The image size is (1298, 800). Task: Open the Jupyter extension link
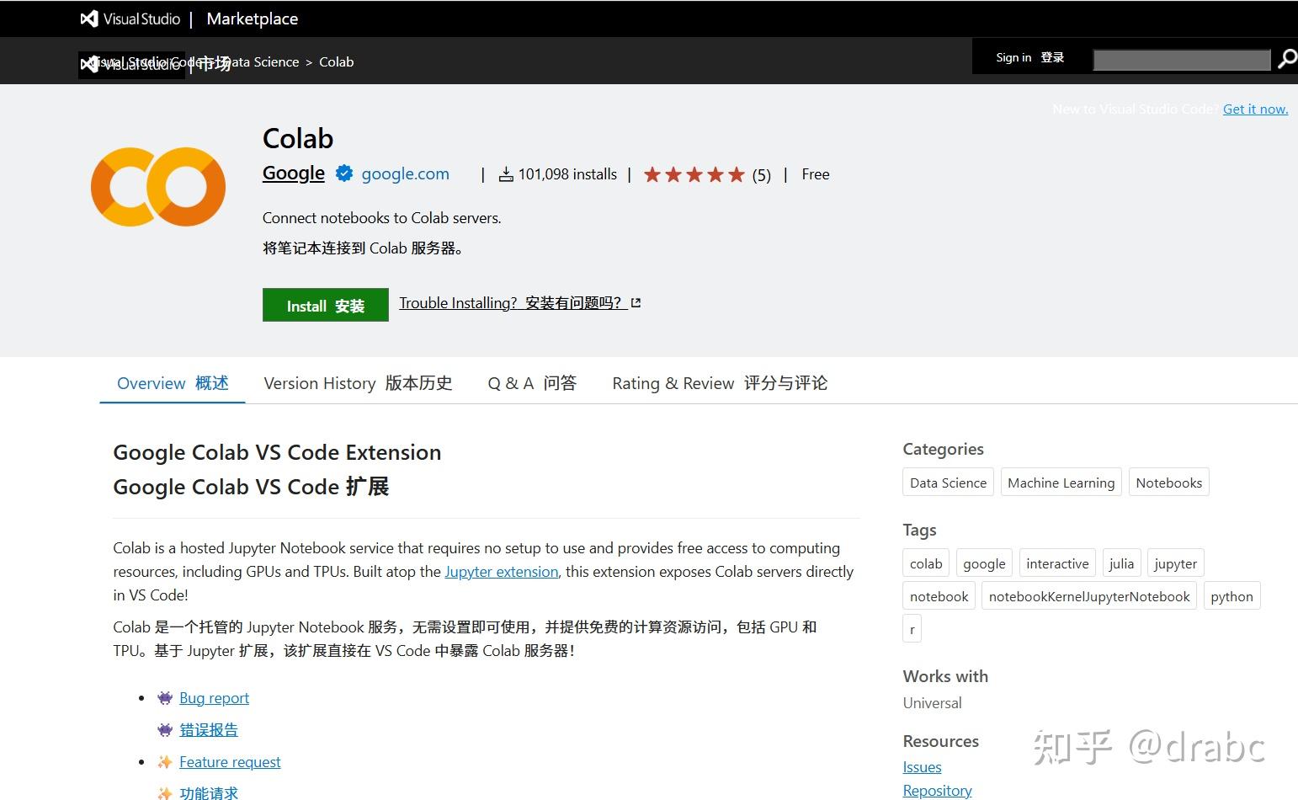point(501,571)
